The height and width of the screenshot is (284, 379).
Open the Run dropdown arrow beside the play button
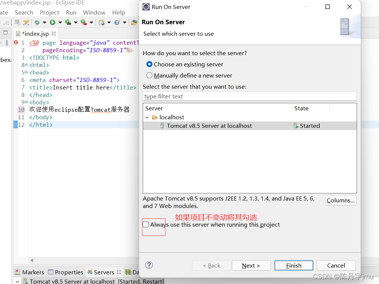click(x=60, y=23)
